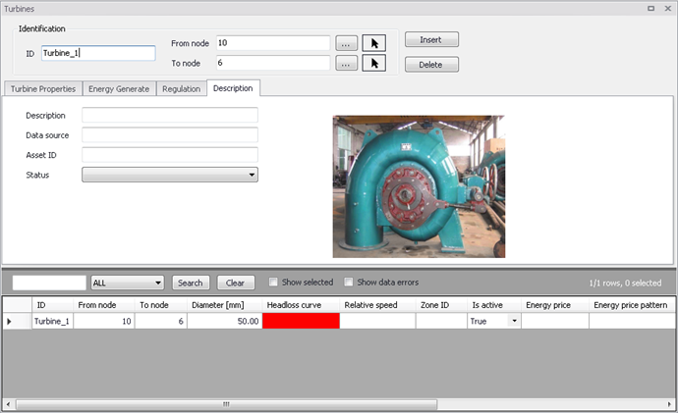This screenshot has width=678, height=413.
Task: Click the Zone ID column header
Action: [x=441, y=305]
